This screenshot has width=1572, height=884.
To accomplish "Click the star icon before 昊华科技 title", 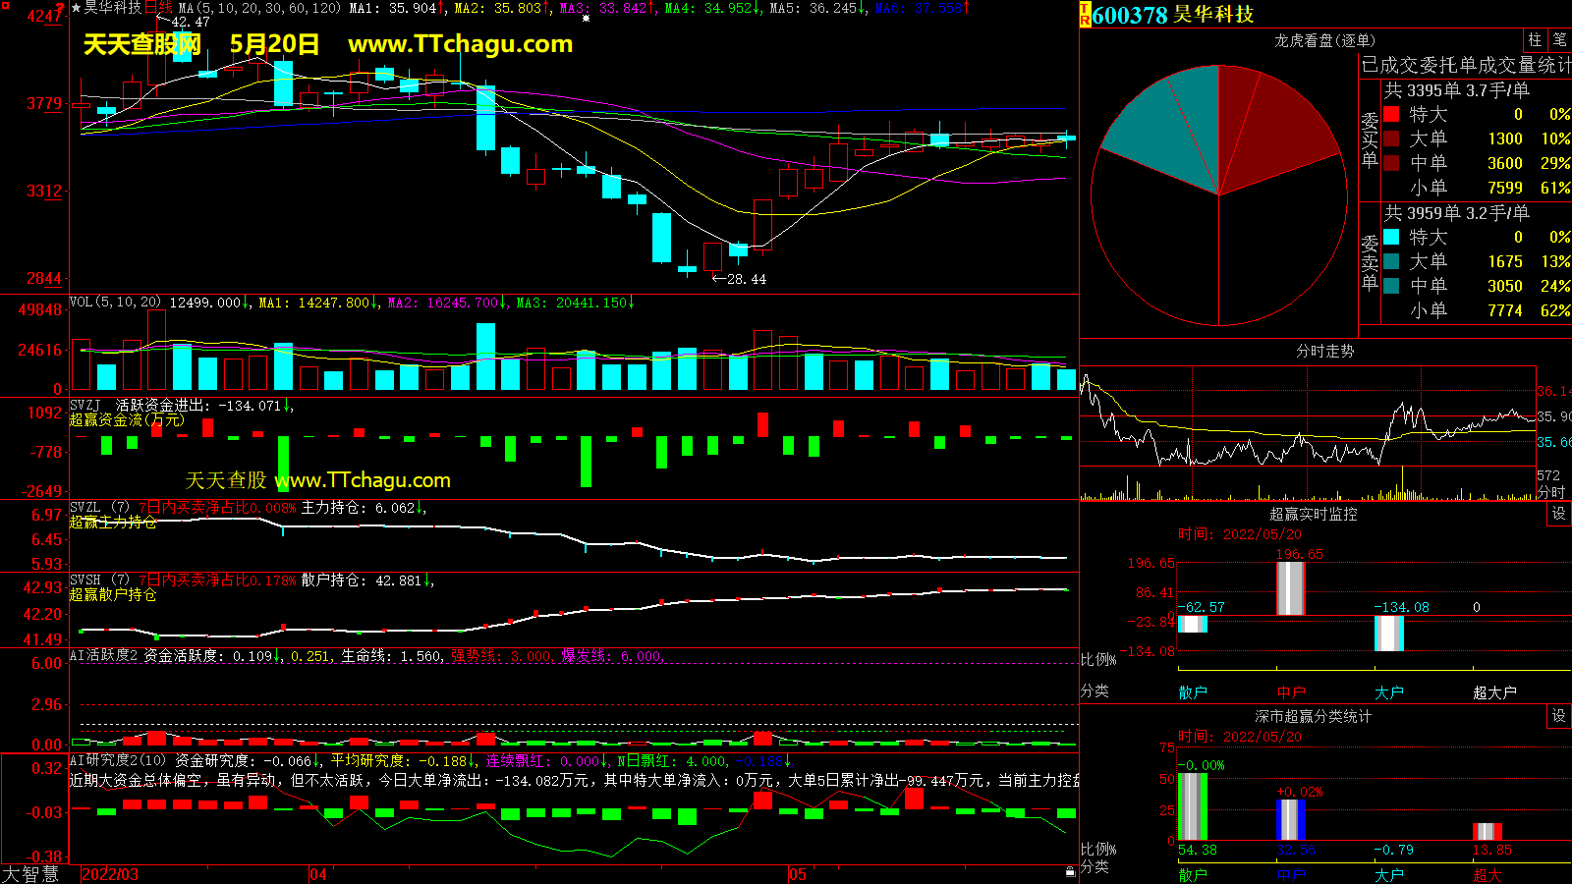I will 76,8.
